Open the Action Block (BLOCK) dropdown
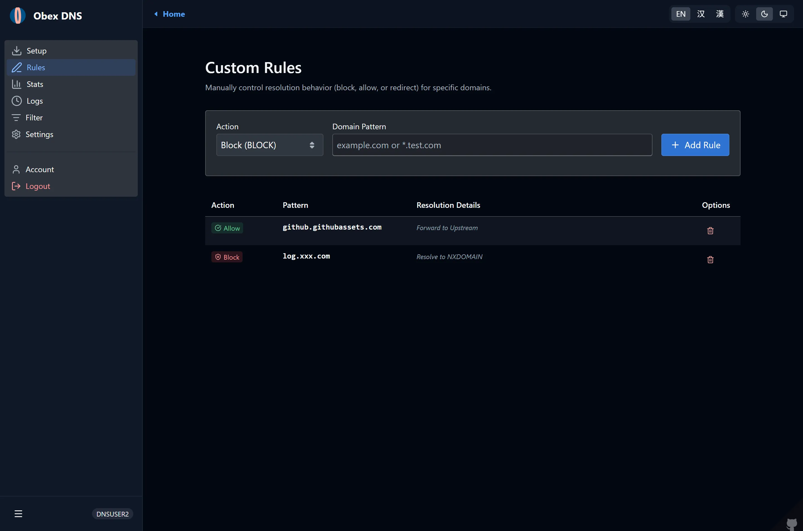Image resolution: width=803 pixels, height=531 pixels. [x=270, y=145]
